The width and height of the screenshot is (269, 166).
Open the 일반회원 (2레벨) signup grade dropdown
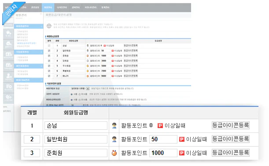80,89
